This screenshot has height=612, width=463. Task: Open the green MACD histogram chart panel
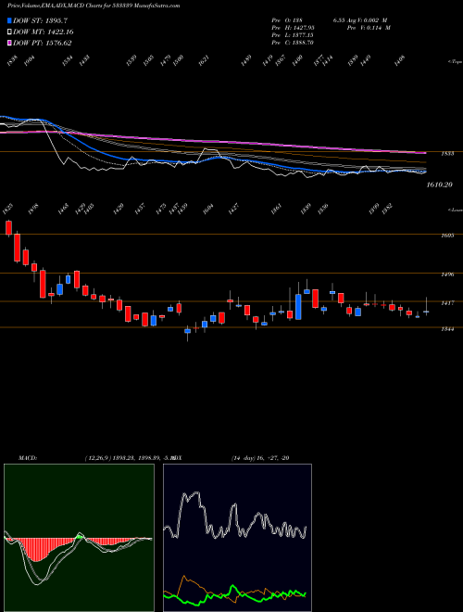click(79, 538)
